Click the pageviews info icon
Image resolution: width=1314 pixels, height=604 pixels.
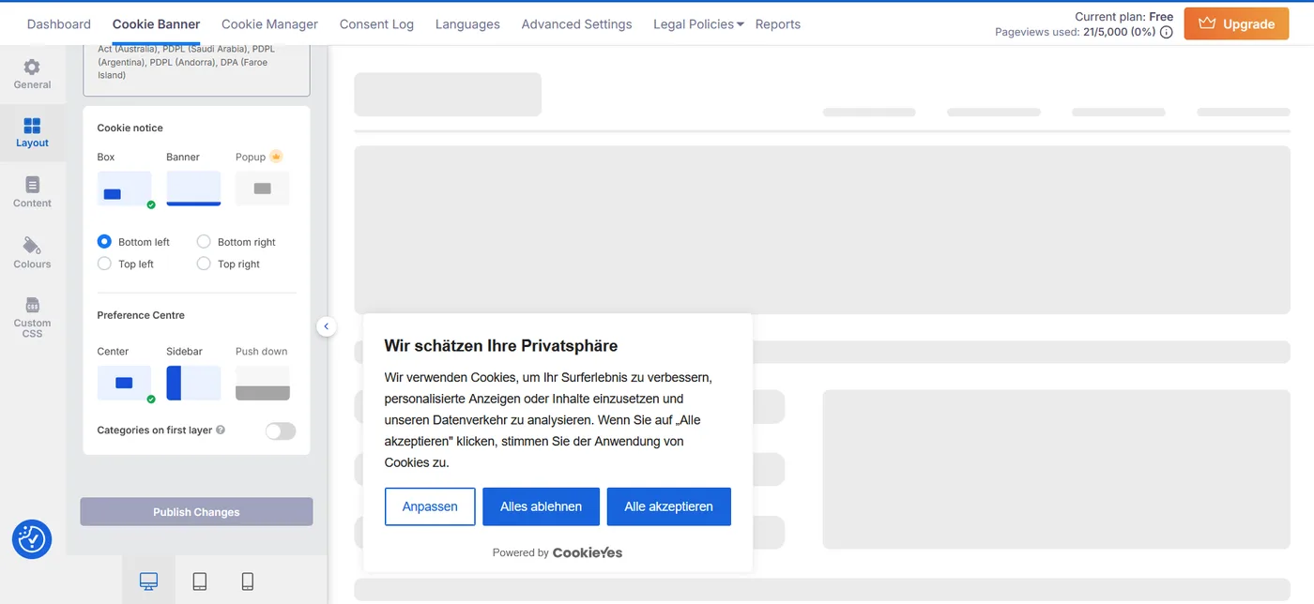(x=1167, y=32)
